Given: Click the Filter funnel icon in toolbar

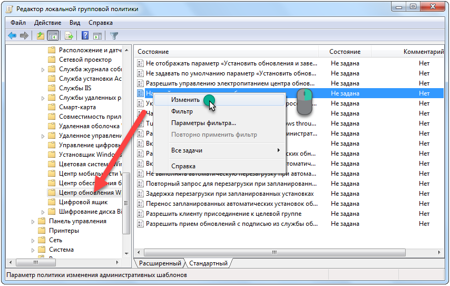Looking at the screenshot, I should 114,36.
